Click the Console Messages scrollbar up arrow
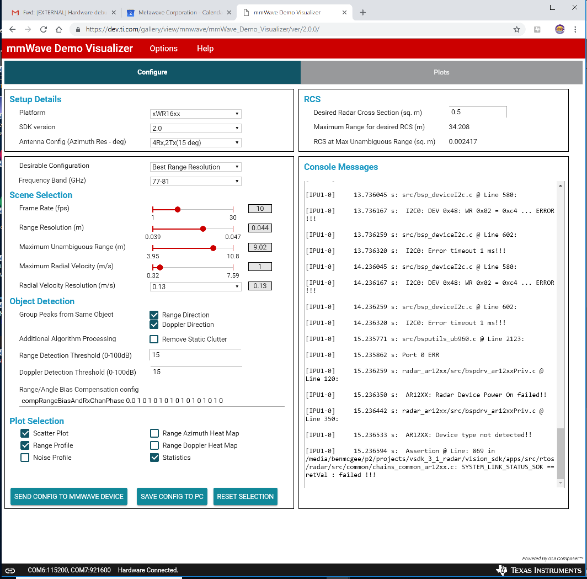Image resolution: width=587 pixels, height=579 pixels. click(x=561, y=185)
